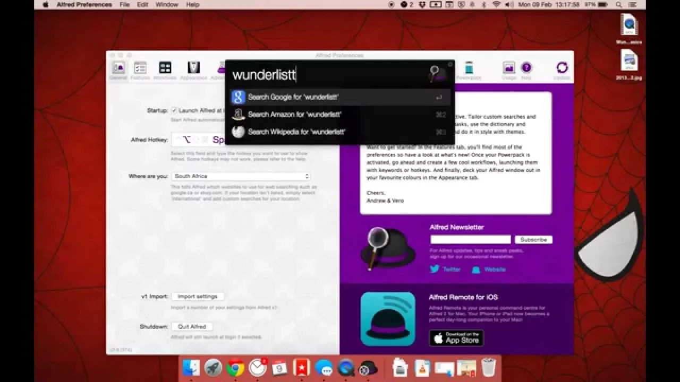Open the Features preferences tab
680x382 pixels.
coord(140,71)
